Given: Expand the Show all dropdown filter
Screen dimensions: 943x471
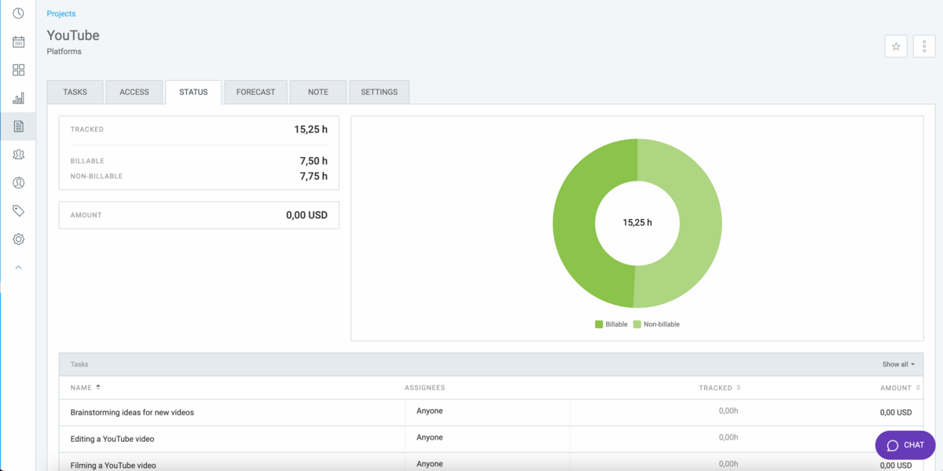Looking at the screenshot, I should [x=898, y=364].
